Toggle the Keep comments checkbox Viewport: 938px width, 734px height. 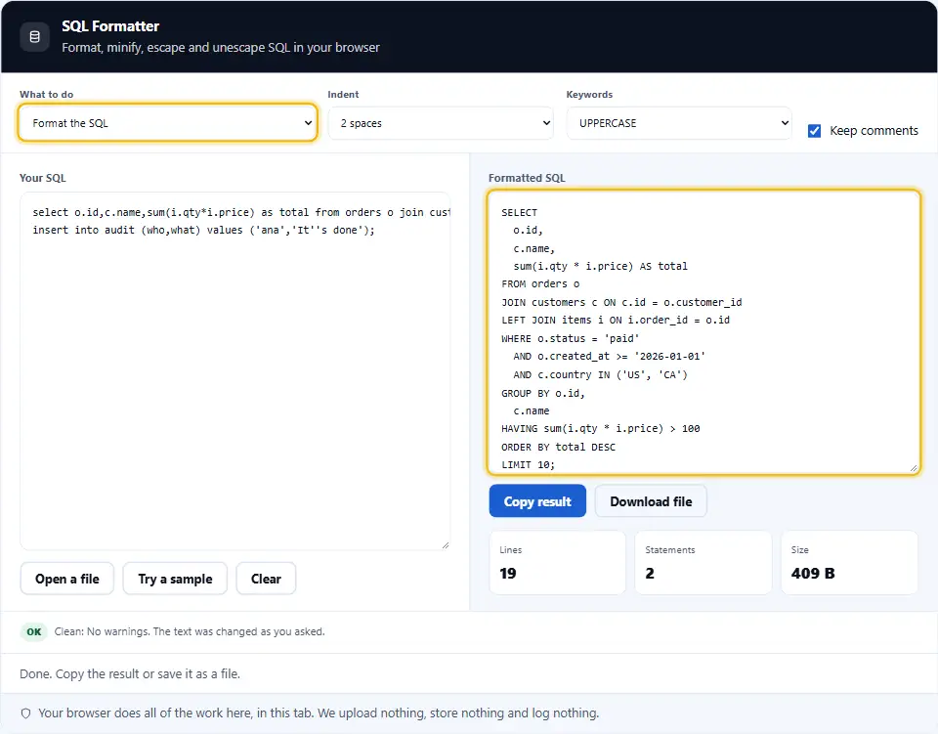coord(814,130)
